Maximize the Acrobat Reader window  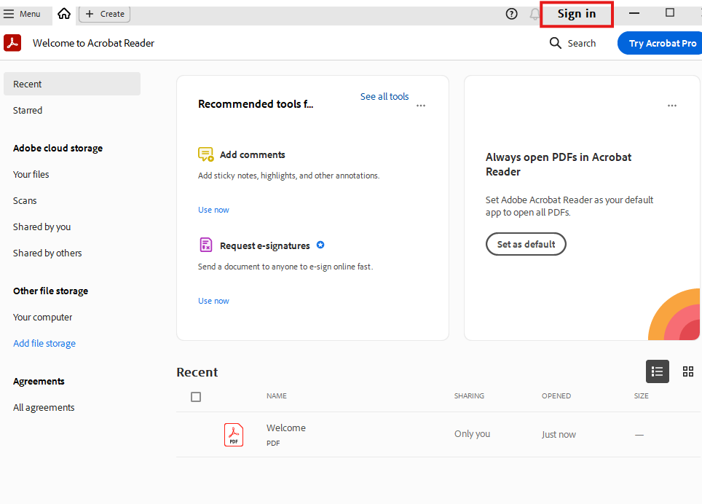tap(670, 12)
